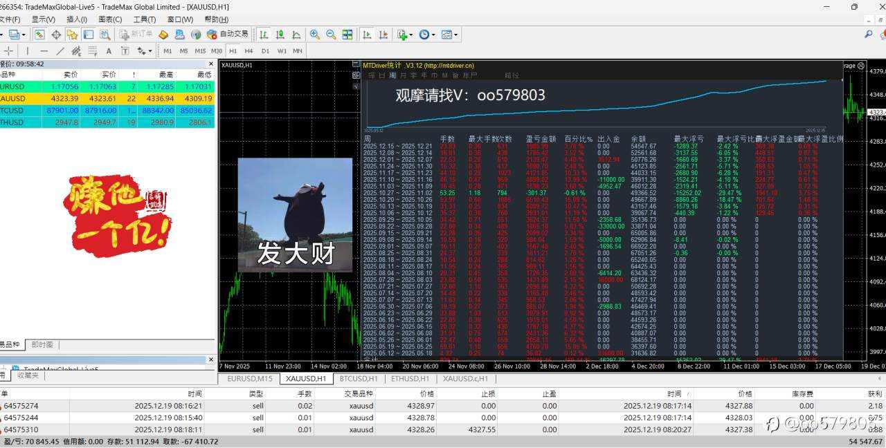This screenshot has width=886, height=448.
Task: Select the trendline drawing tool
Action: pos(60,51)
